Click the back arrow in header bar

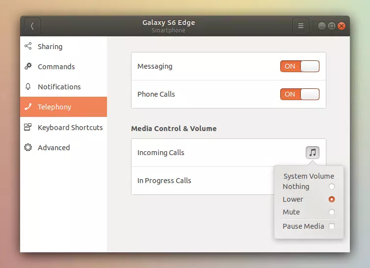32,26
